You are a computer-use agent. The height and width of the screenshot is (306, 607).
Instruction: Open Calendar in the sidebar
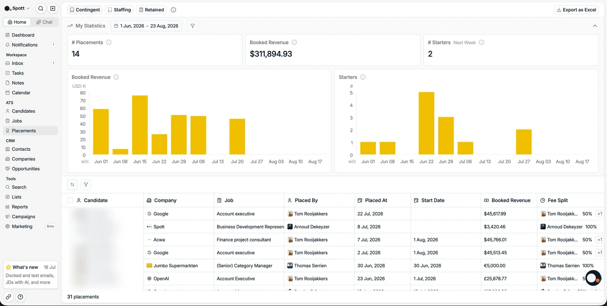tap(30, 93)
